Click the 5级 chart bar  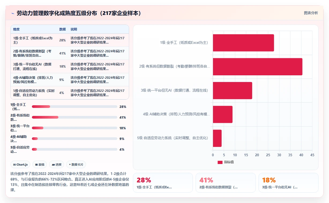tap(217, 138)
